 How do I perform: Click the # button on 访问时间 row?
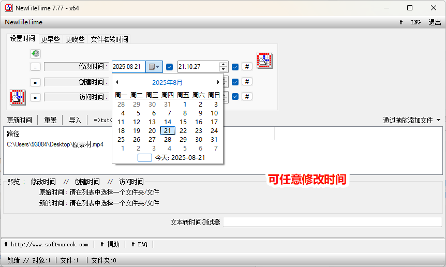[247, 96]
